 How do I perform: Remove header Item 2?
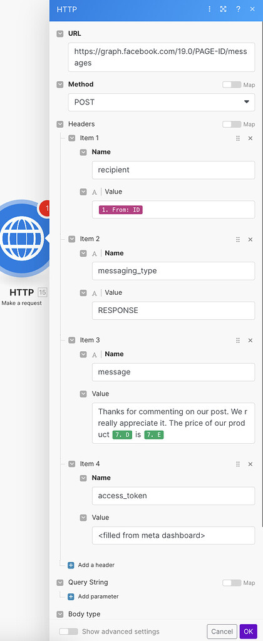pyautogui.click(x=250, y=240)
